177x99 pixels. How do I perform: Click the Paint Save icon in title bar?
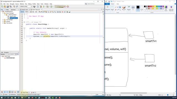click(x=109, y=1)
